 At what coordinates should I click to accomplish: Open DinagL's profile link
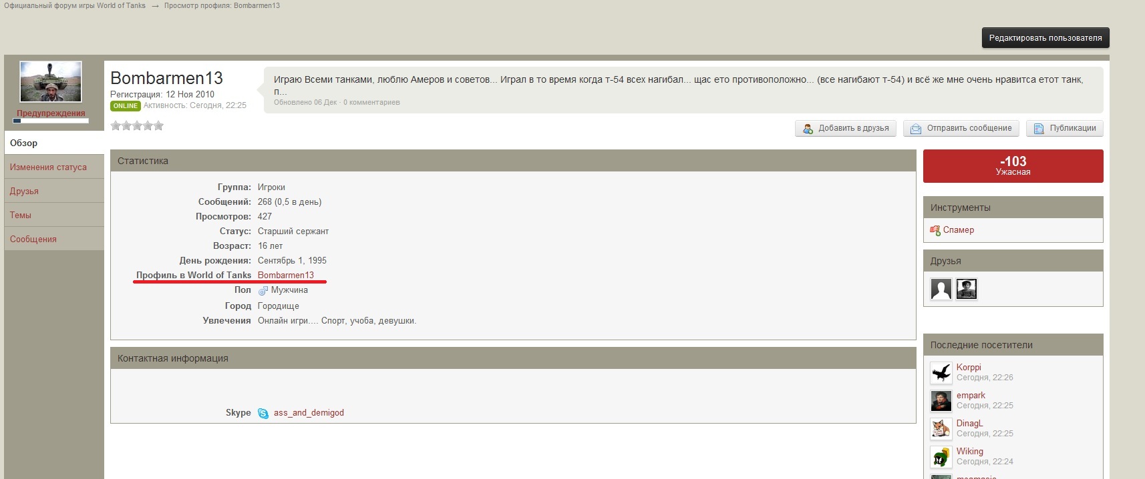pos(969,424)
